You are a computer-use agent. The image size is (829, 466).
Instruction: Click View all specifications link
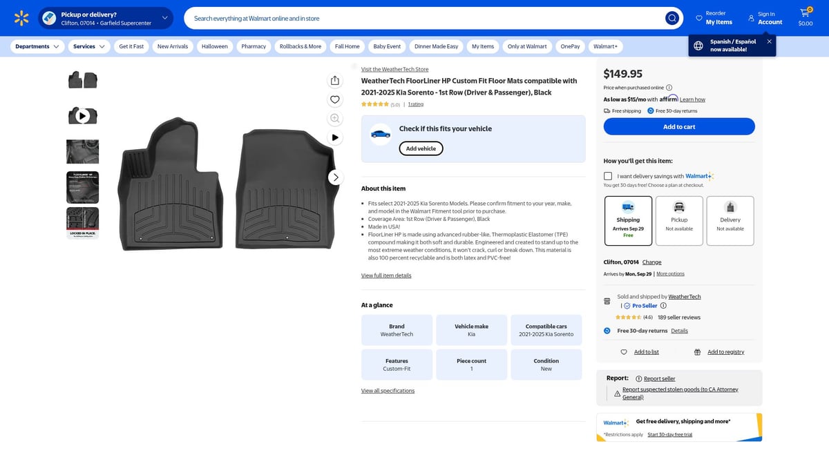[388, 391]
